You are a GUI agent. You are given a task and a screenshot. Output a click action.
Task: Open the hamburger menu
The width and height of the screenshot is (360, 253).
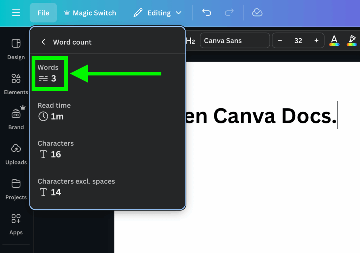tap(16, 13)
